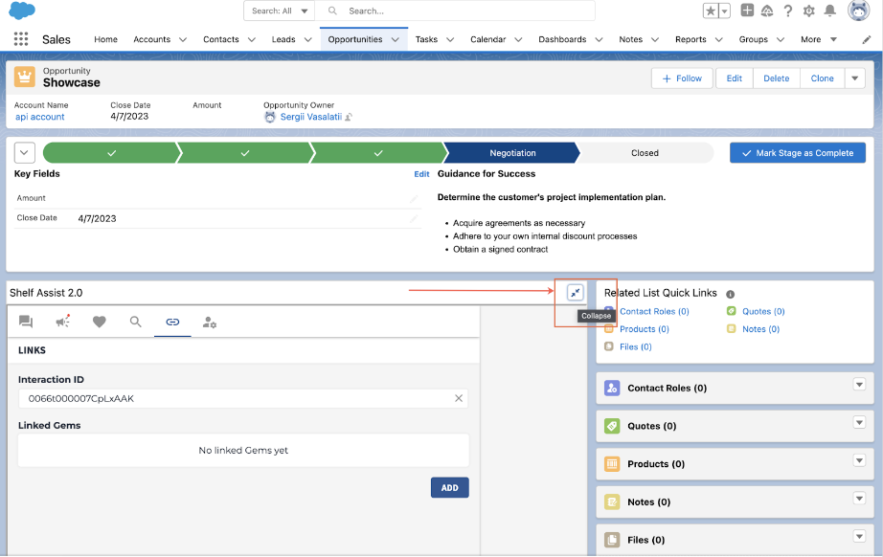883x557 pixels.
Task: Click the Interaction ID input field
Action: pos(243,398)
